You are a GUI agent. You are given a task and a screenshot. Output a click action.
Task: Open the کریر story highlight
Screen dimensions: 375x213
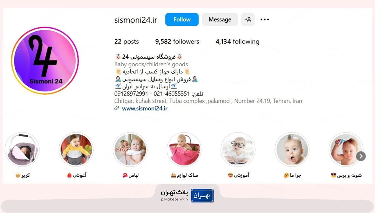click(x=22, y=149)
